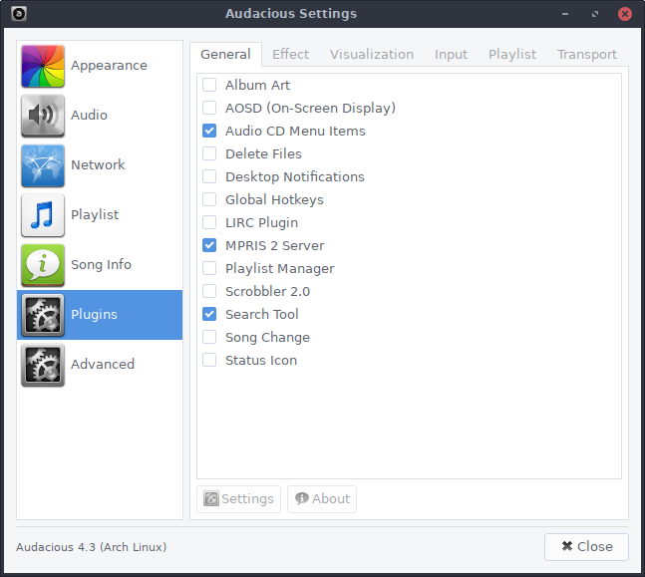The image size is (645, 577).
Task: Click the Playlist music note icon
Action: 43,215
